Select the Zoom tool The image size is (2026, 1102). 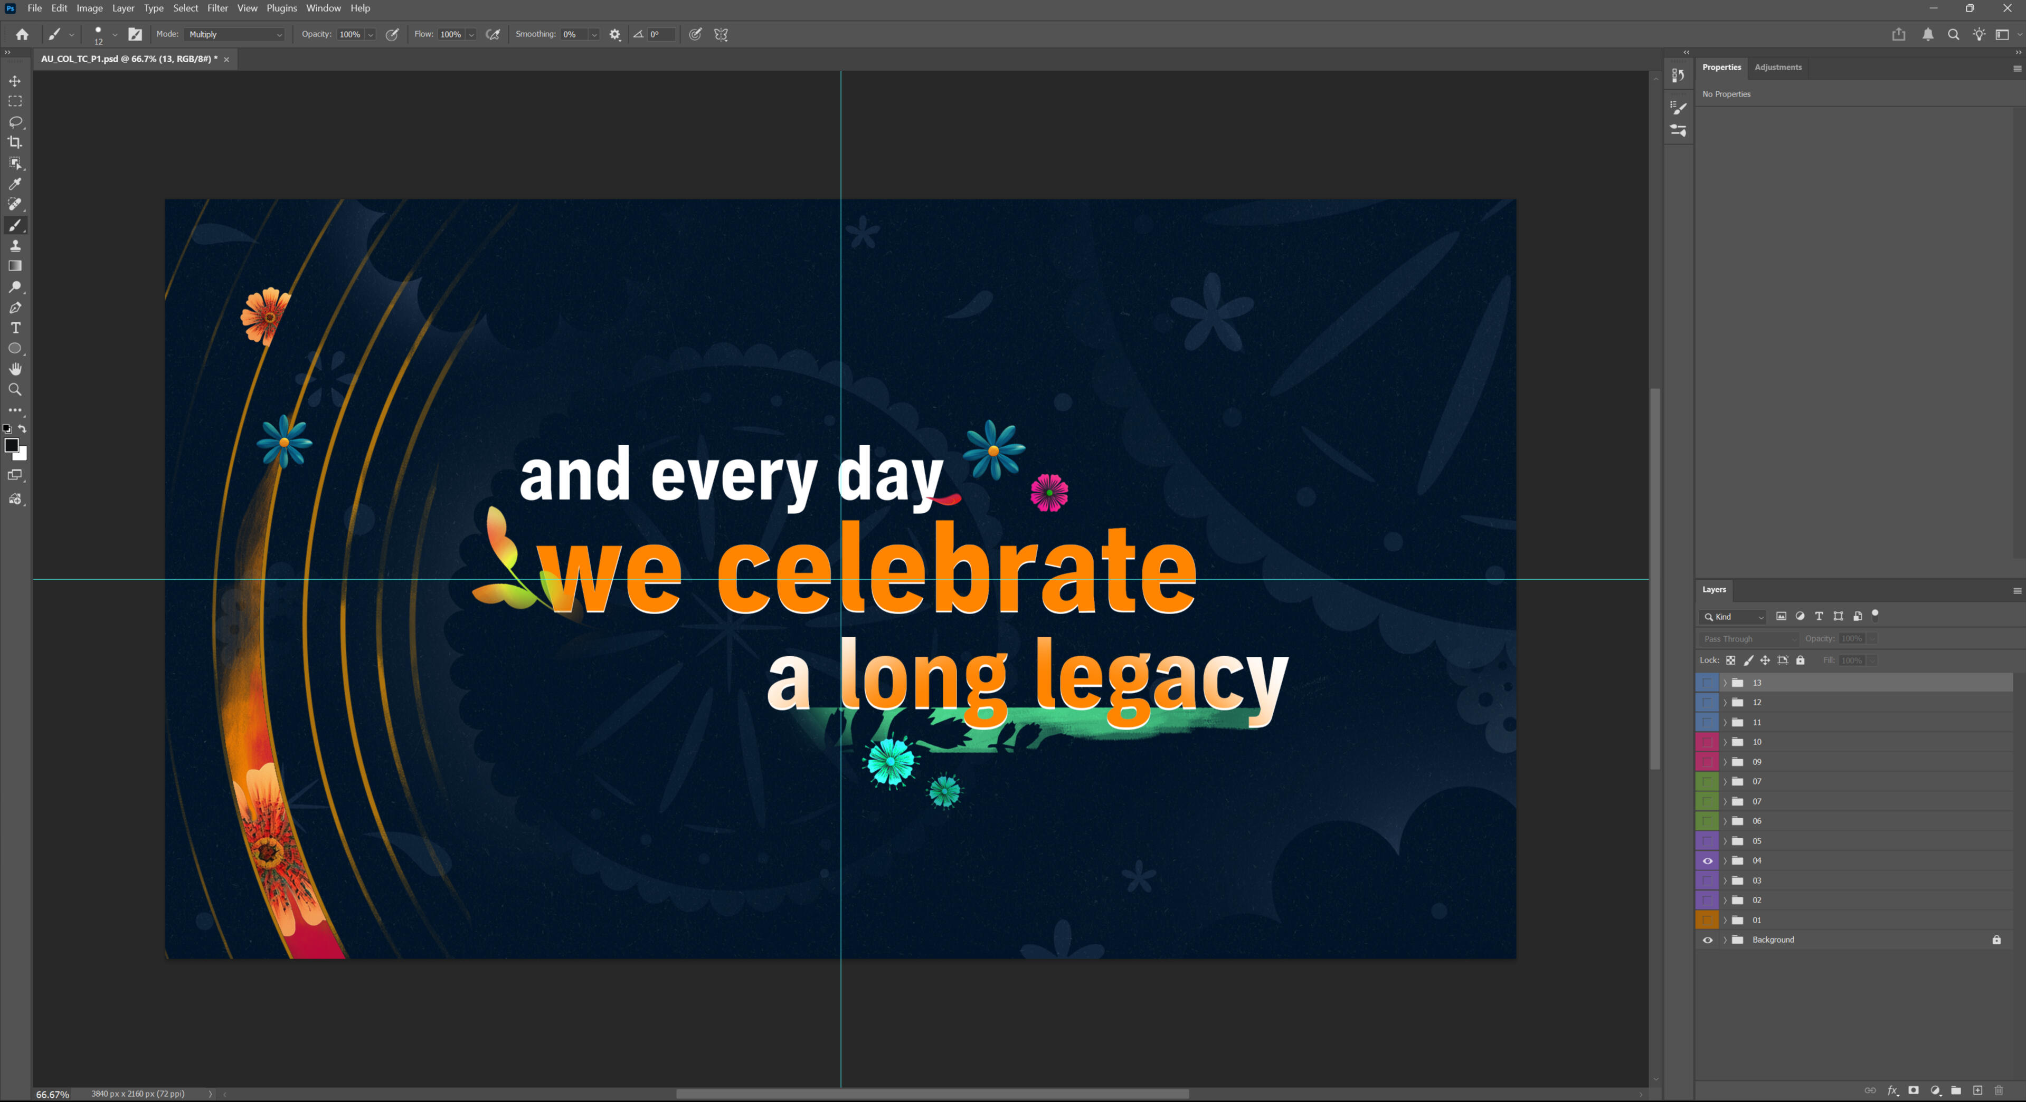(15, 389)
